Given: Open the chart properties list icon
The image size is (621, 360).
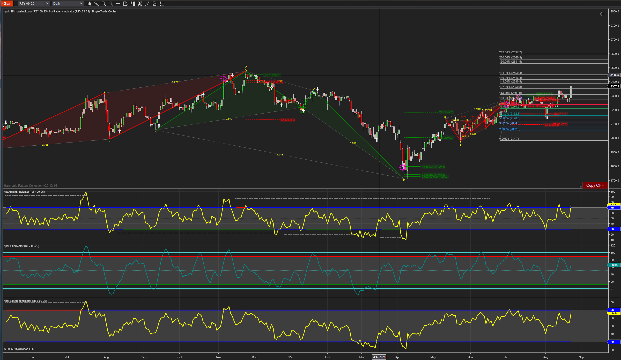Looking at the screenshot, I should coord(162,4).
